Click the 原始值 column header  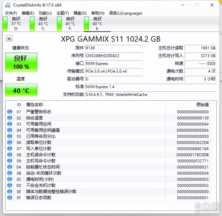tap(188, 105)
